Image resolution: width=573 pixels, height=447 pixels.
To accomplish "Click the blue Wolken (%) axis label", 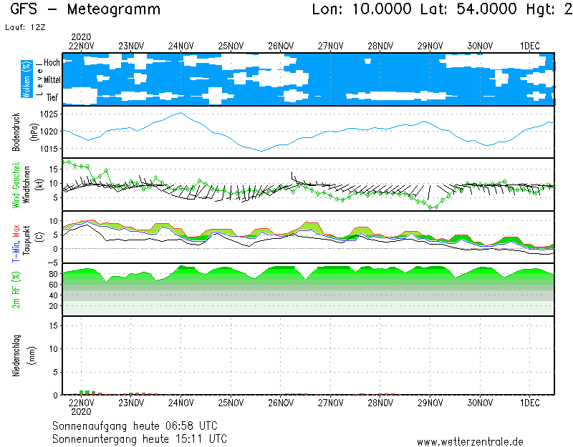I will 27,79.
